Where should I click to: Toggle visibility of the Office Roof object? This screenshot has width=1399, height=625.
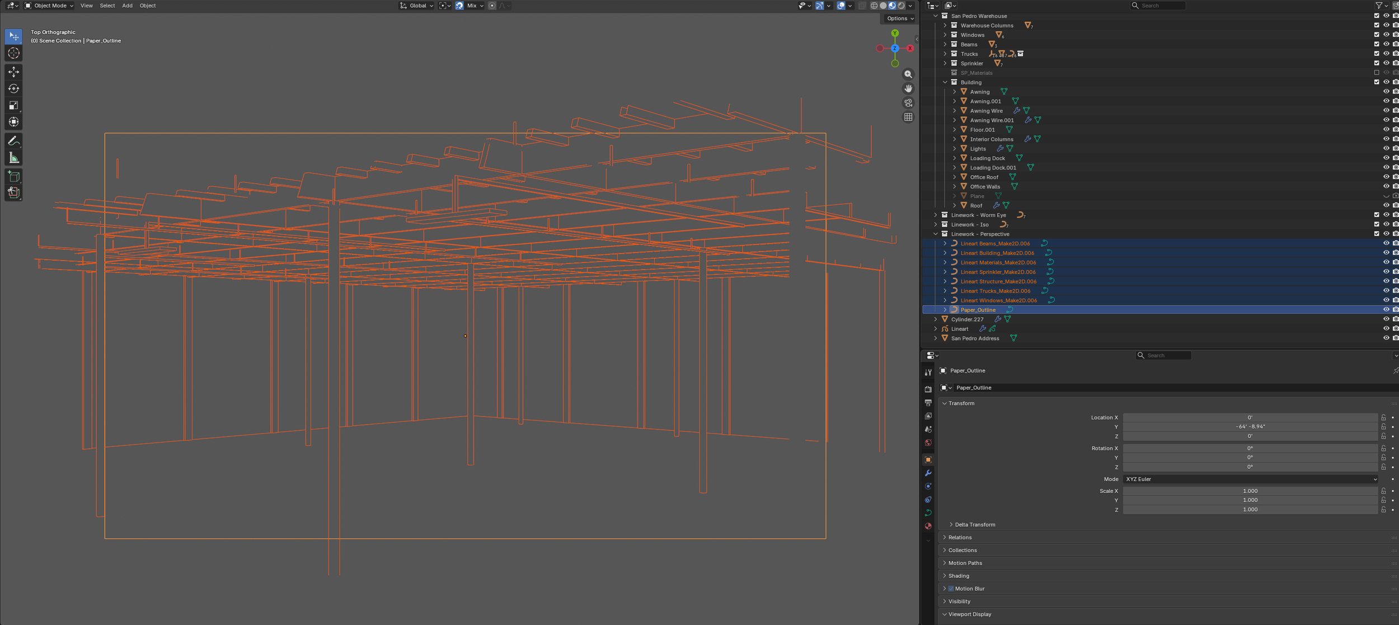1386,177
